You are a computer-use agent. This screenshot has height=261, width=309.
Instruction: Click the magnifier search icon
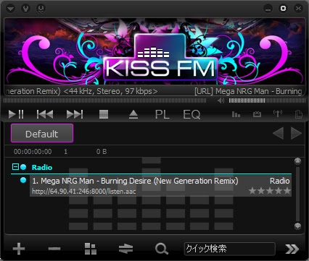pyautogui.click(x=162, y=249)
